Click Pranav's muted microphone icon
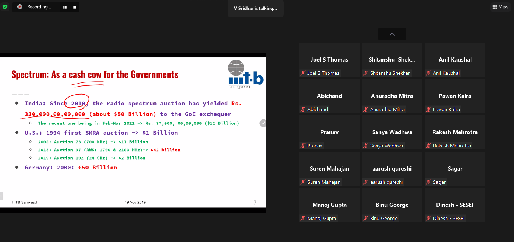514x242 pixels. (x=303, y=146)
